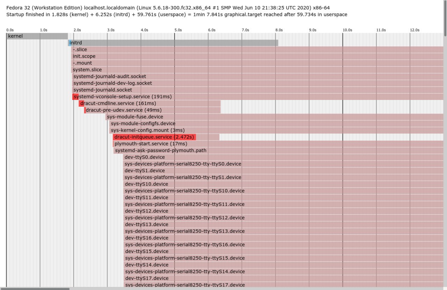
Task: Click dev-ttyS14.device entry
Action: click(283, 265)
